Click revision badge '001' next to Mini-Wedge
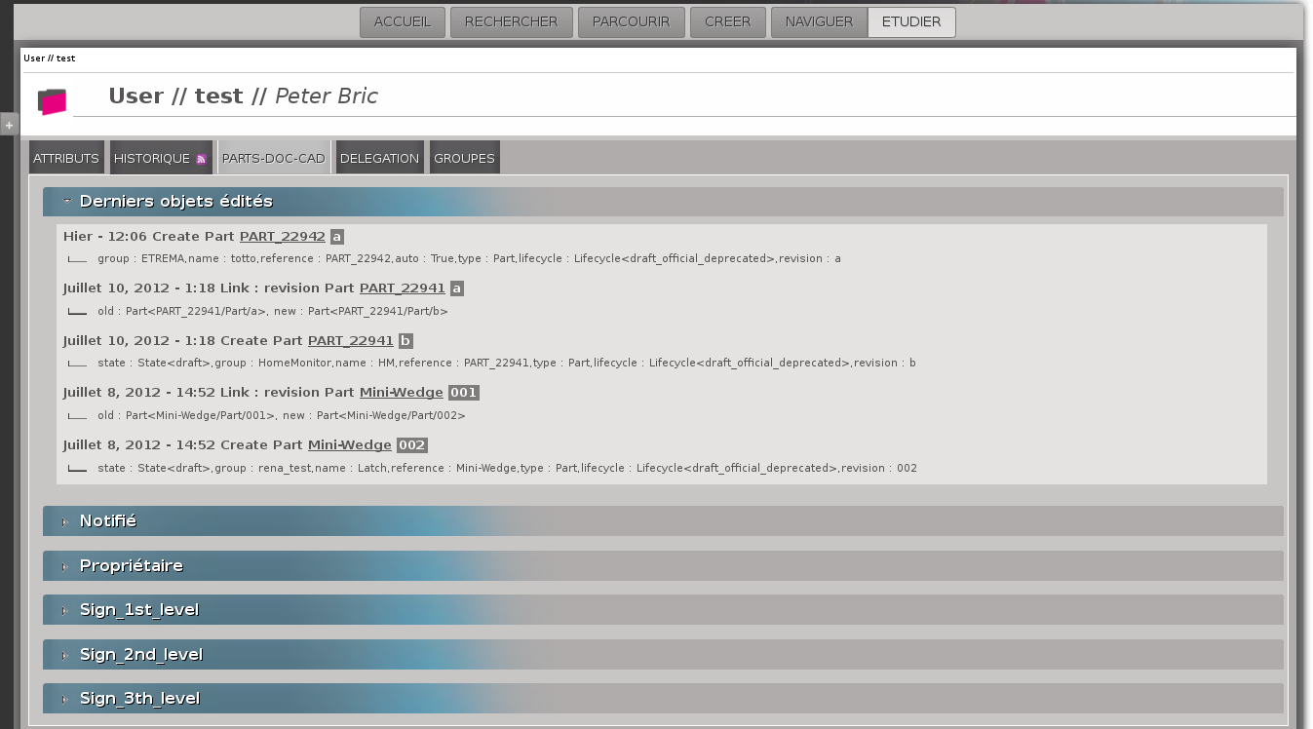 coord(464,393)
